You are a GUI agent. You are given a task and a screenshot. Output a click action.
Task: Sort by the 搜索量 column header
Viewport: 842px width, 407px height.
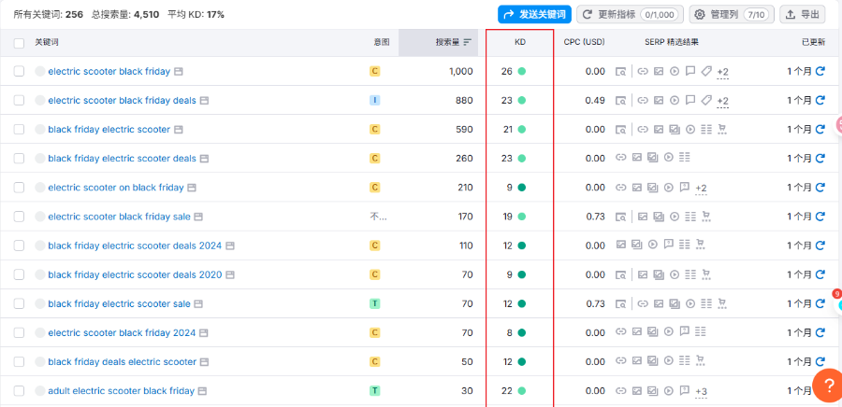453,43
